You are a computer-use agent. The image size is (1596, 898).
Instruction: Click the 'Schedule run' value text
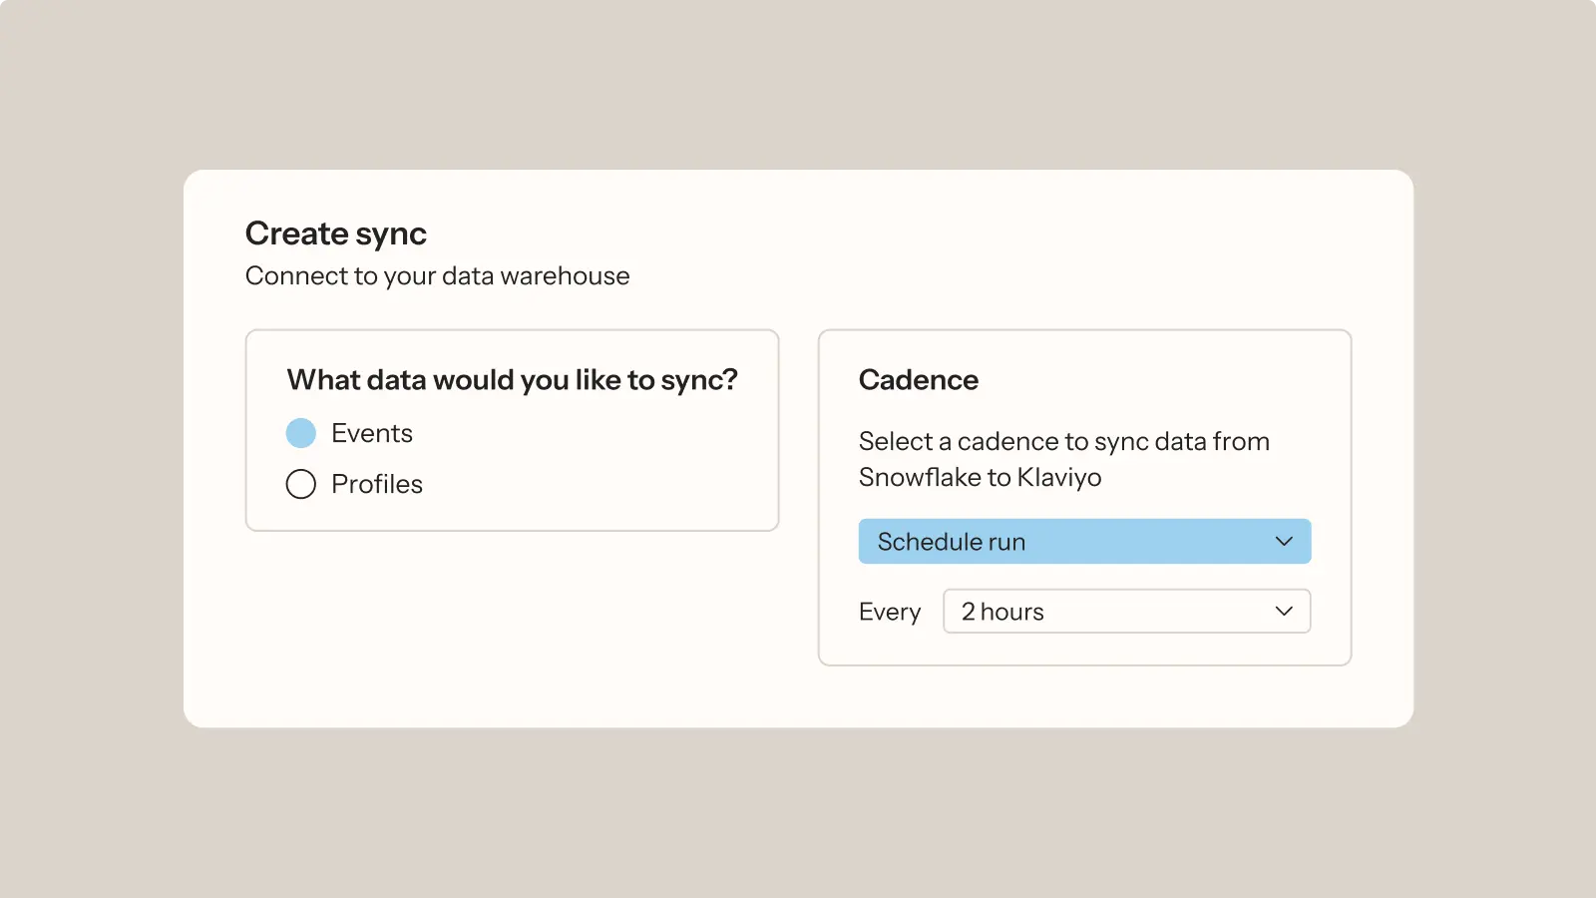point(951,542)
